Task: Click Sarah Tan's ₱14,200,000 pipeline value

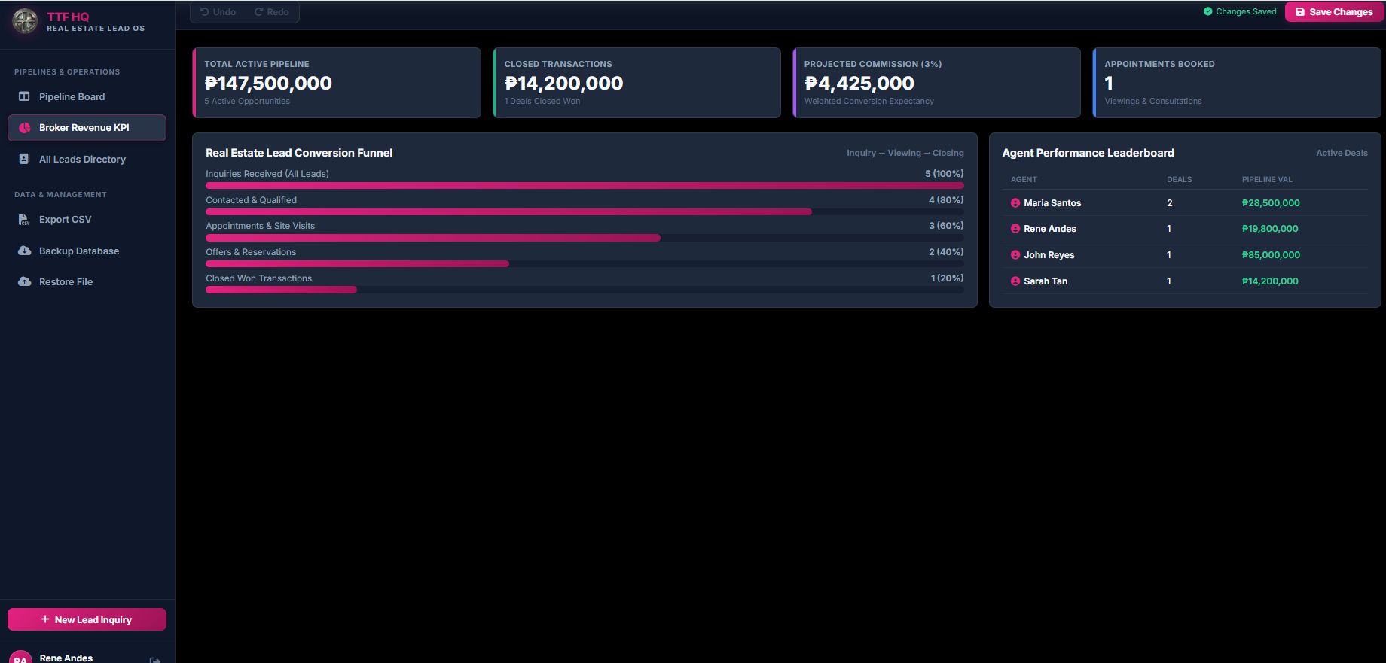Action: point(1270,281)
